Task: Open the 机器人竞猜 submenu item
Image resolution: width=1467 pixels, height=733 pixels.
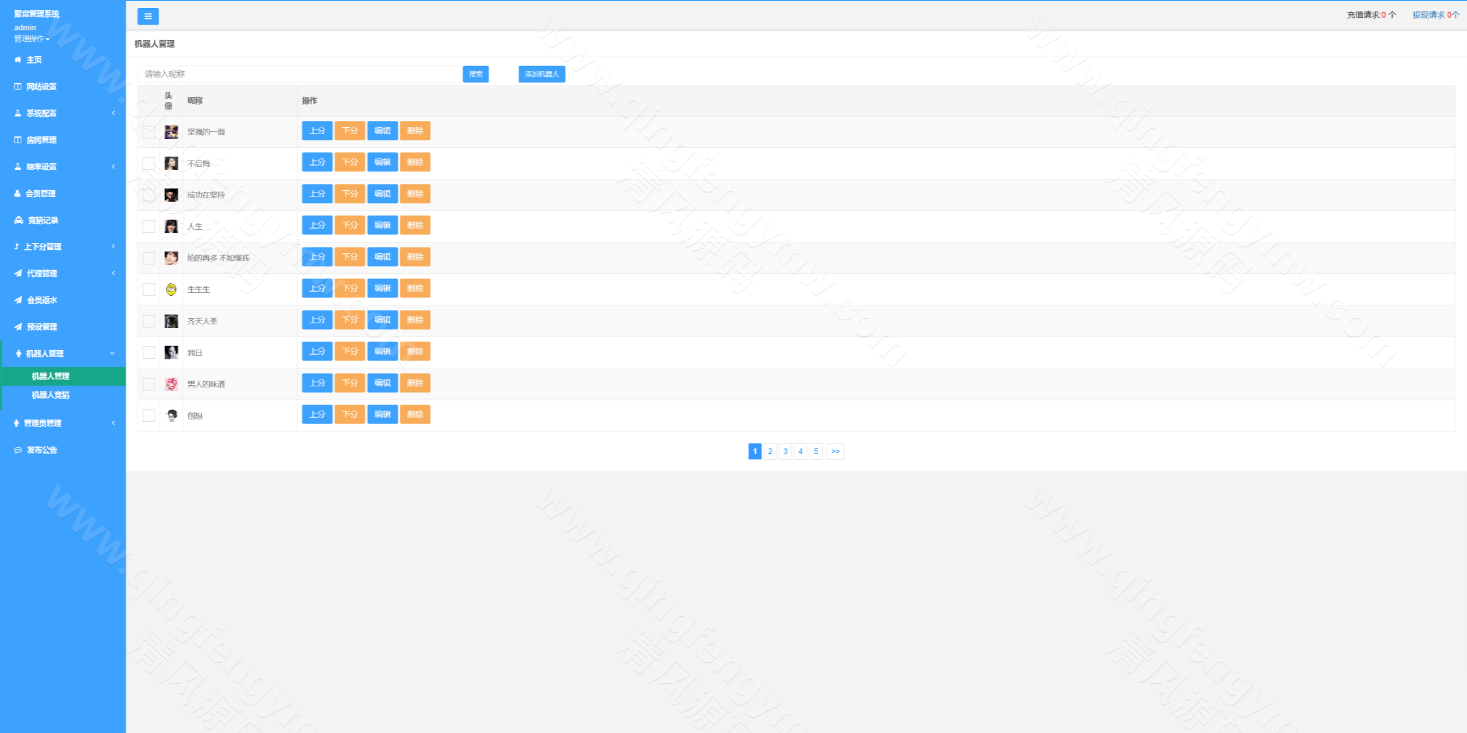Action: [x=50, y=395]
